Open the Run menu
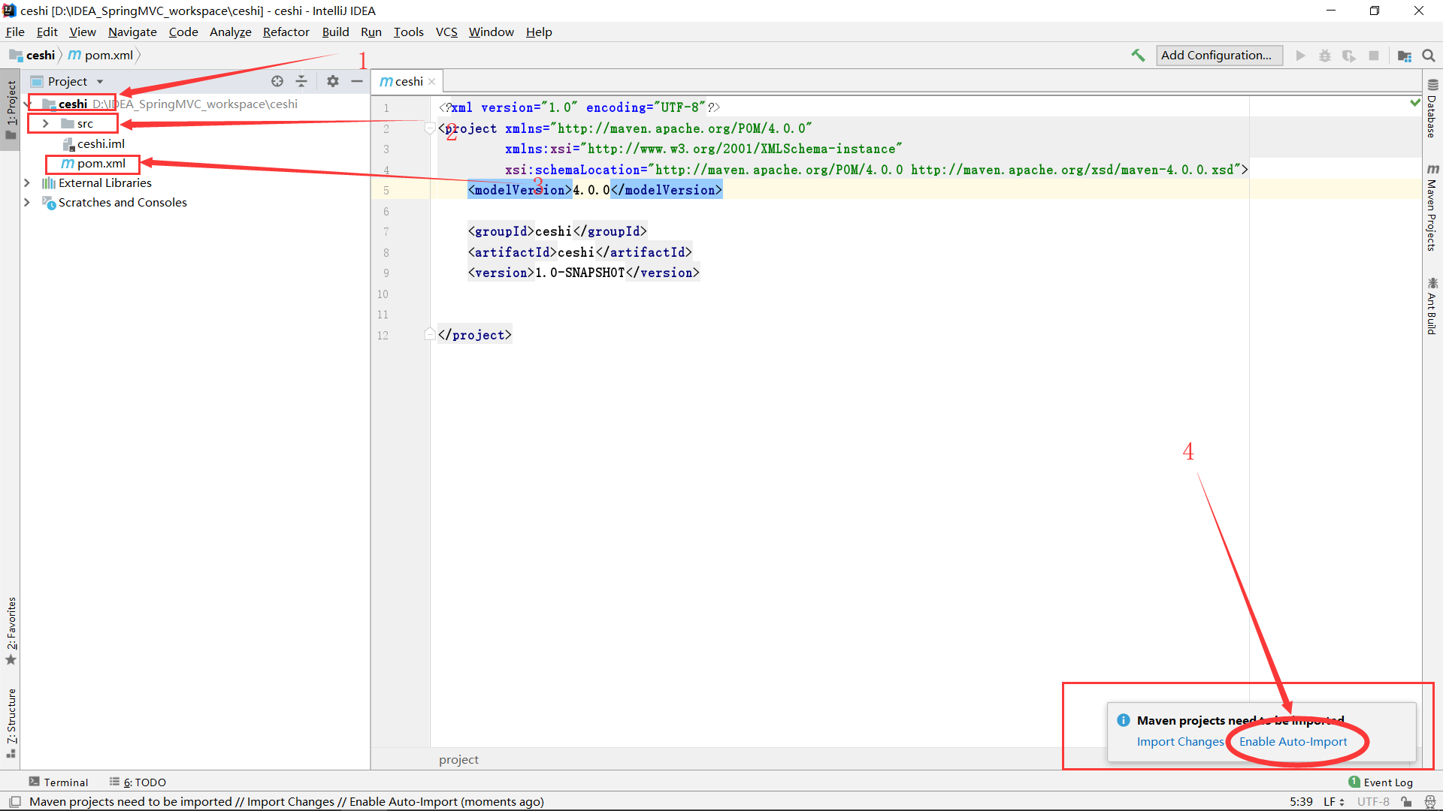Image resolution: width=1443 pixels, height=811 pixels. point(371,32)
